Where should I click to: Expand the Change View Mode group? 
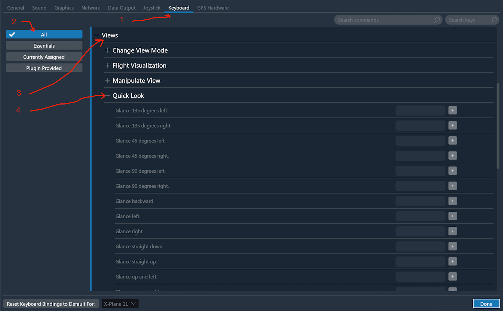[107, 50]
